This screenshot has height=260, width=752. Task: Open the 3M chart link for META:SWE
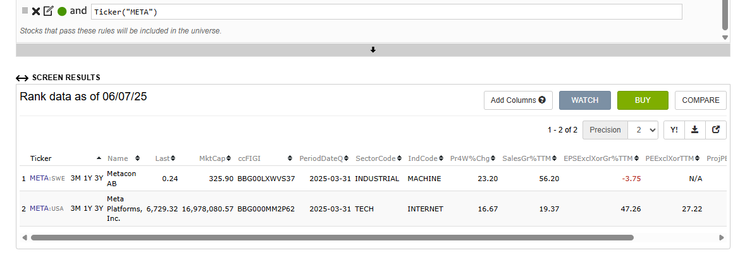75,179
